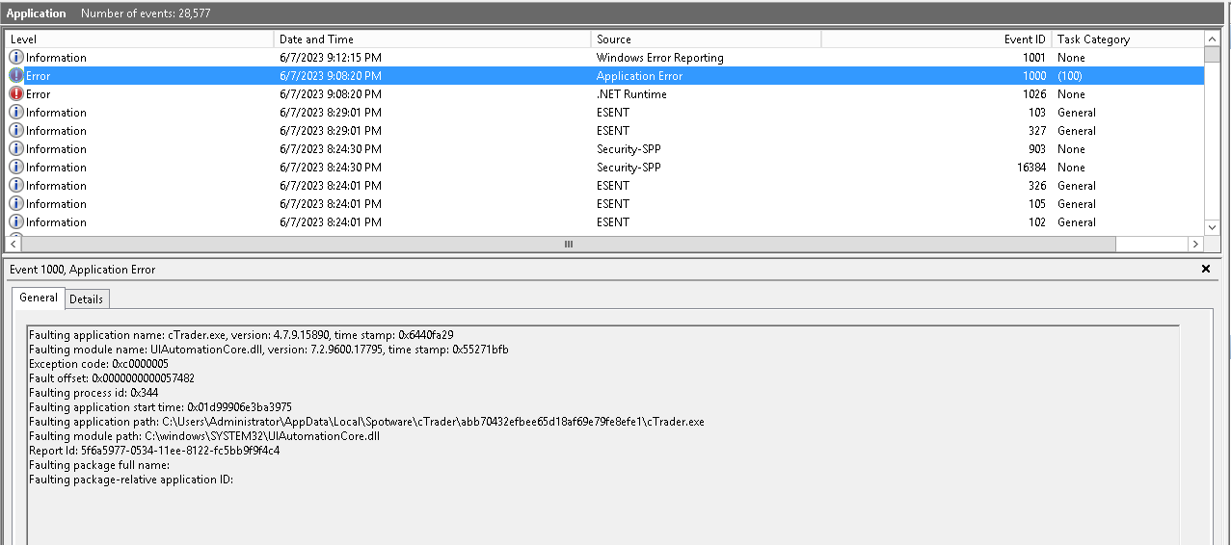Screen dimensions: 1231x545
Task: Click the Event ID 1026 cell
Action: 1034,94
